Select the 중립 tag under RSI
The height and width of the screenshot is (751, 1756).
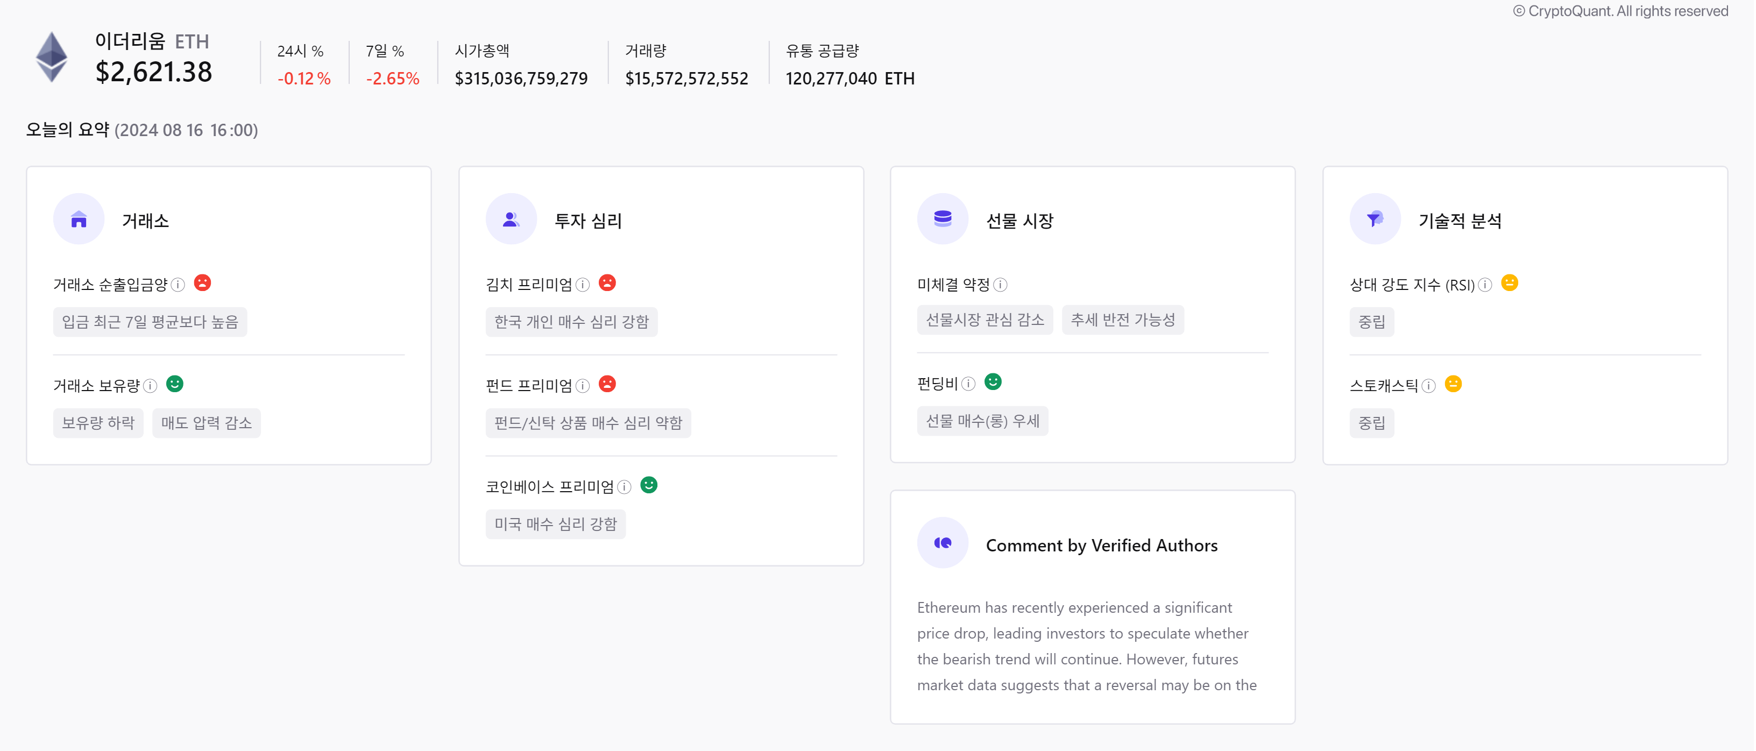tap(1371, 322)
